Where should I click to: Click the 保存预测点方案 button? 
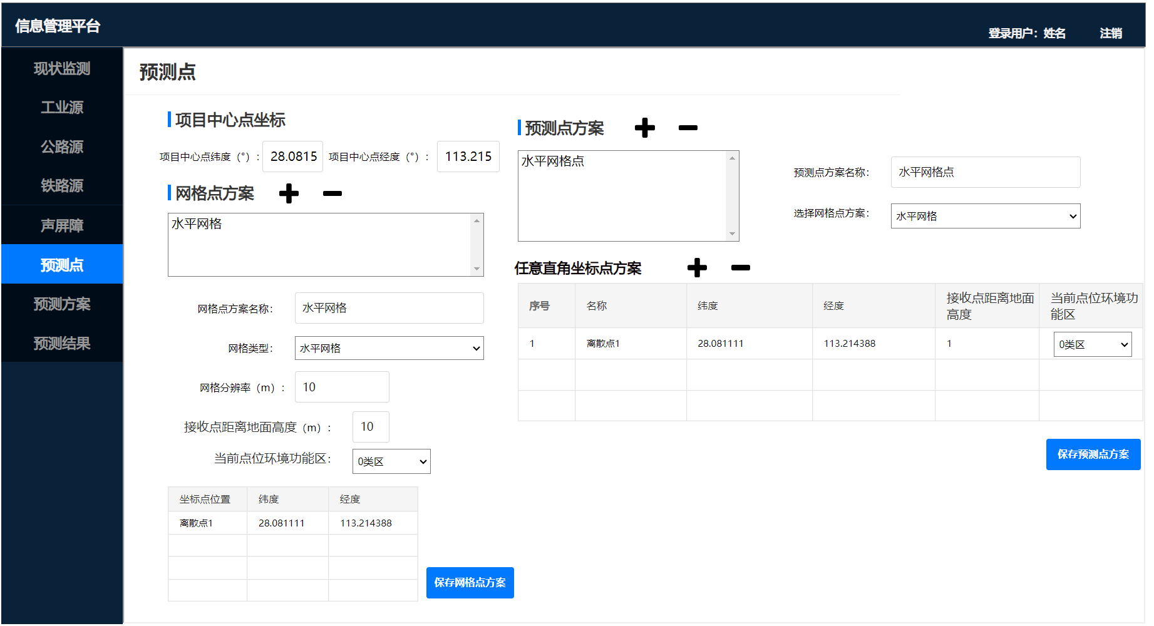click(x=1093, y=454)
